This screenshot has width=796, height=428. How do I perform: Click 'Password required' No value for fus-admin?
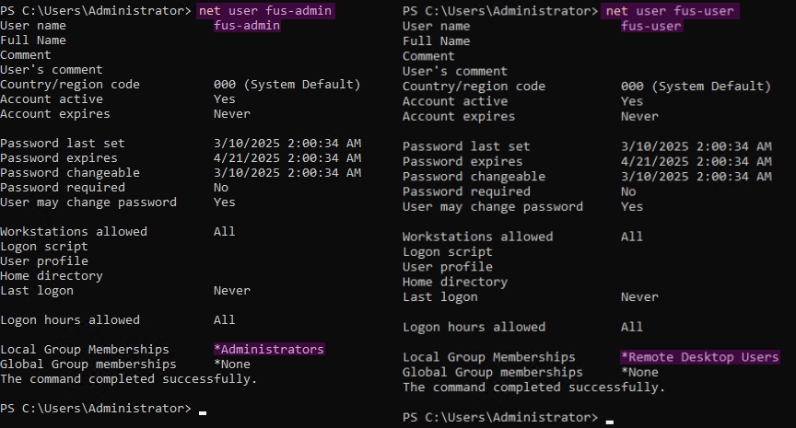(221, 188)
